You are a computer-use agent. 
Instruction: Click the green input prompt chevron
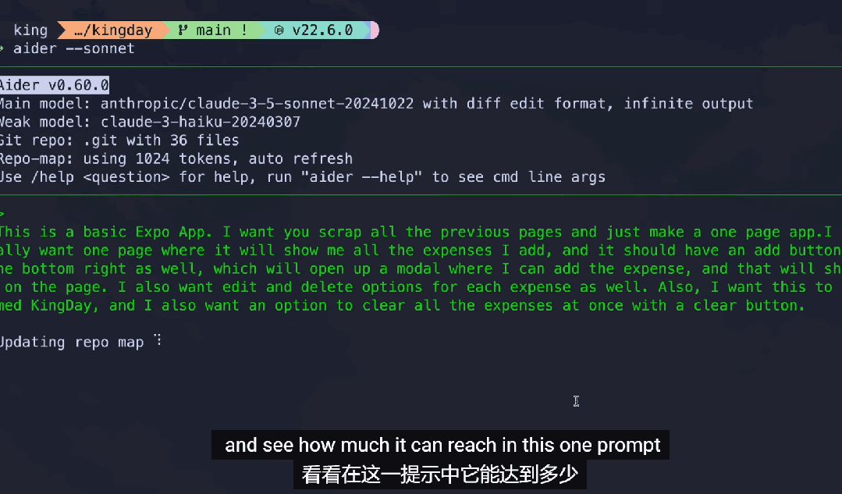point(2,213)
